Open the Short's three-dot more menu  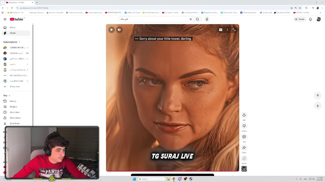[x=227, y=30]
